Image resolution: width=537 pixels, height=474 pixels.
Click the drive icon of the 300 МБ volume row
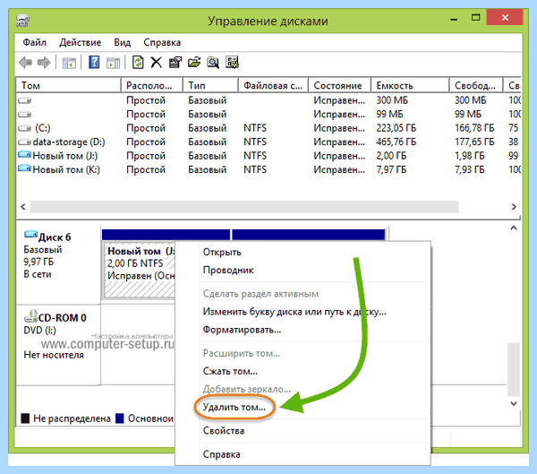coord(24,100)
